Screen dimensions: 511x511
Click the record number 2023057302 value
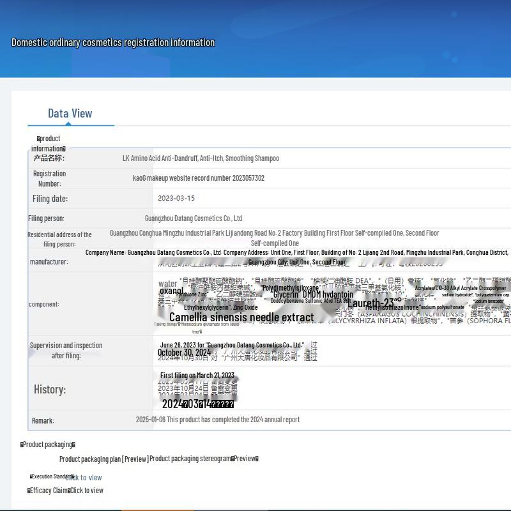click(198, 178)
